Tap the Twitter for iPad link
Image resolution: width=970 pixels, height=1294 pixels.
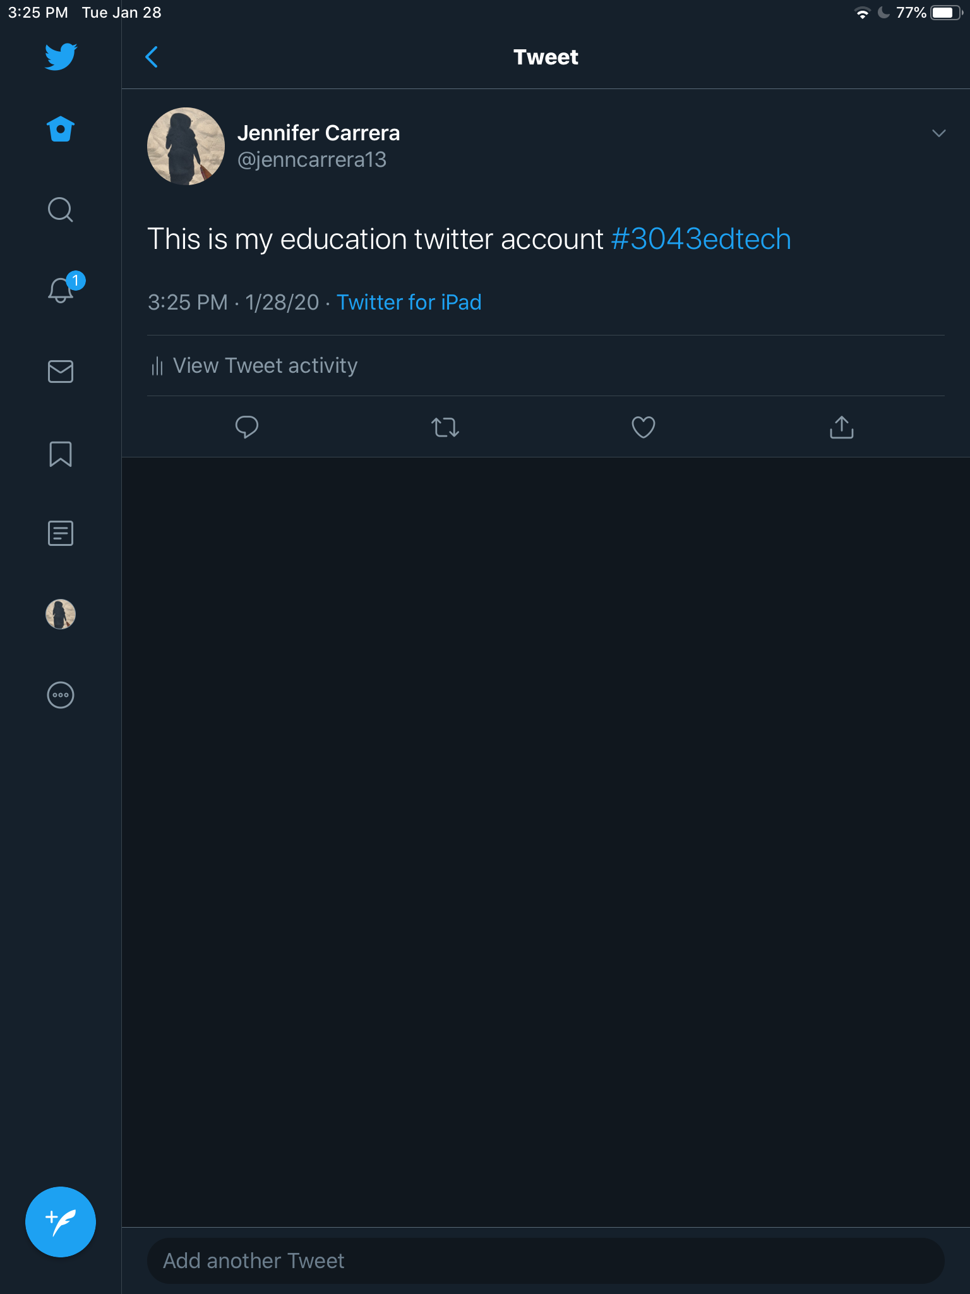pyautogui.click(x=409, y=303)
